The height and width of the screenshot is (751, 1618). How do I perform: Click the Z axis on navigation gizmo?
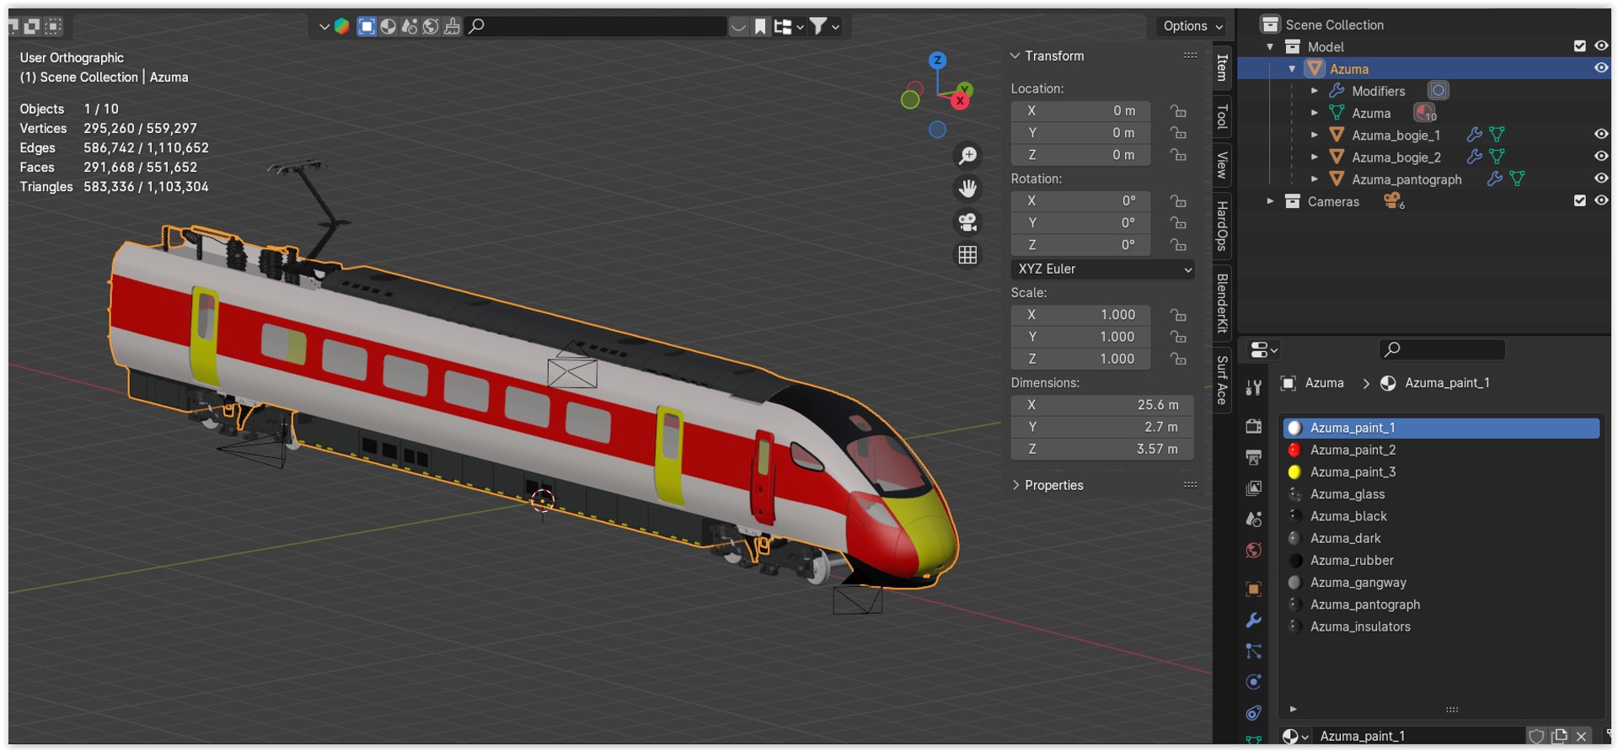point(937,60)
